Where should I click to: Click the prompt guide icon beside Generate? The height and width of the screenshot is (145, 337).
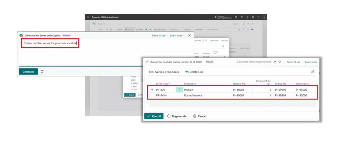point(42,71)
